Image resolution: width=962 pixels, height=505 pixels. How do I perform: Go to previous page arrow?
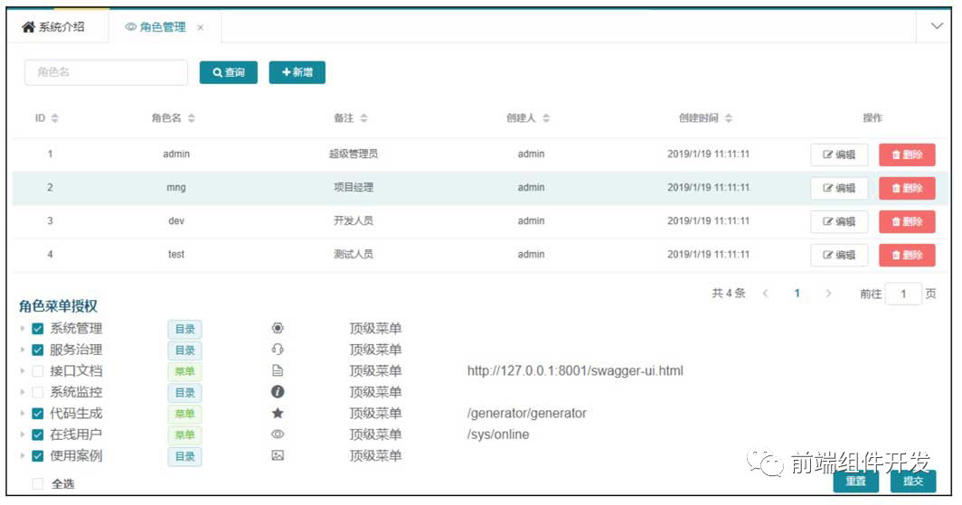[x=765, y=294]
